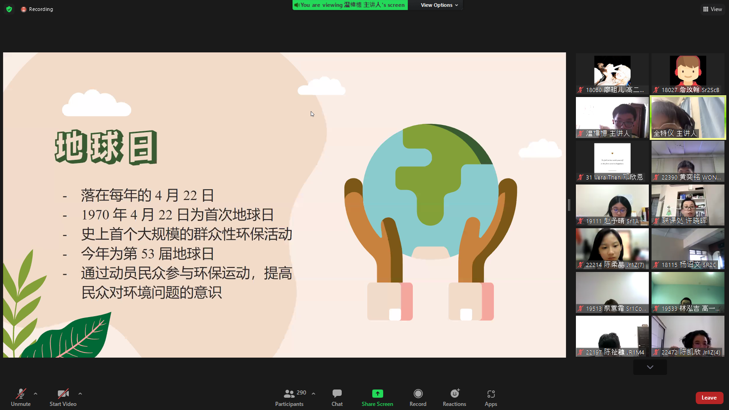Click muted mic icon on 19111 tile
The image size is (729, 410).
(x=580, y=221)
